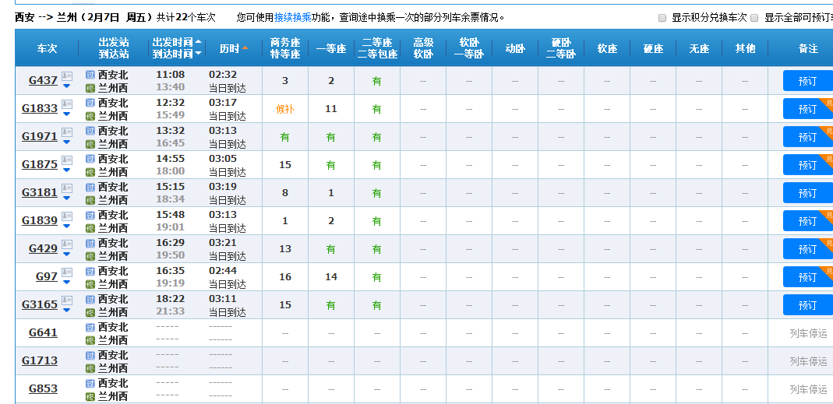Click the ID card icon next to G1875
This screenshot has height=404, width=833.
pos(67,160)
